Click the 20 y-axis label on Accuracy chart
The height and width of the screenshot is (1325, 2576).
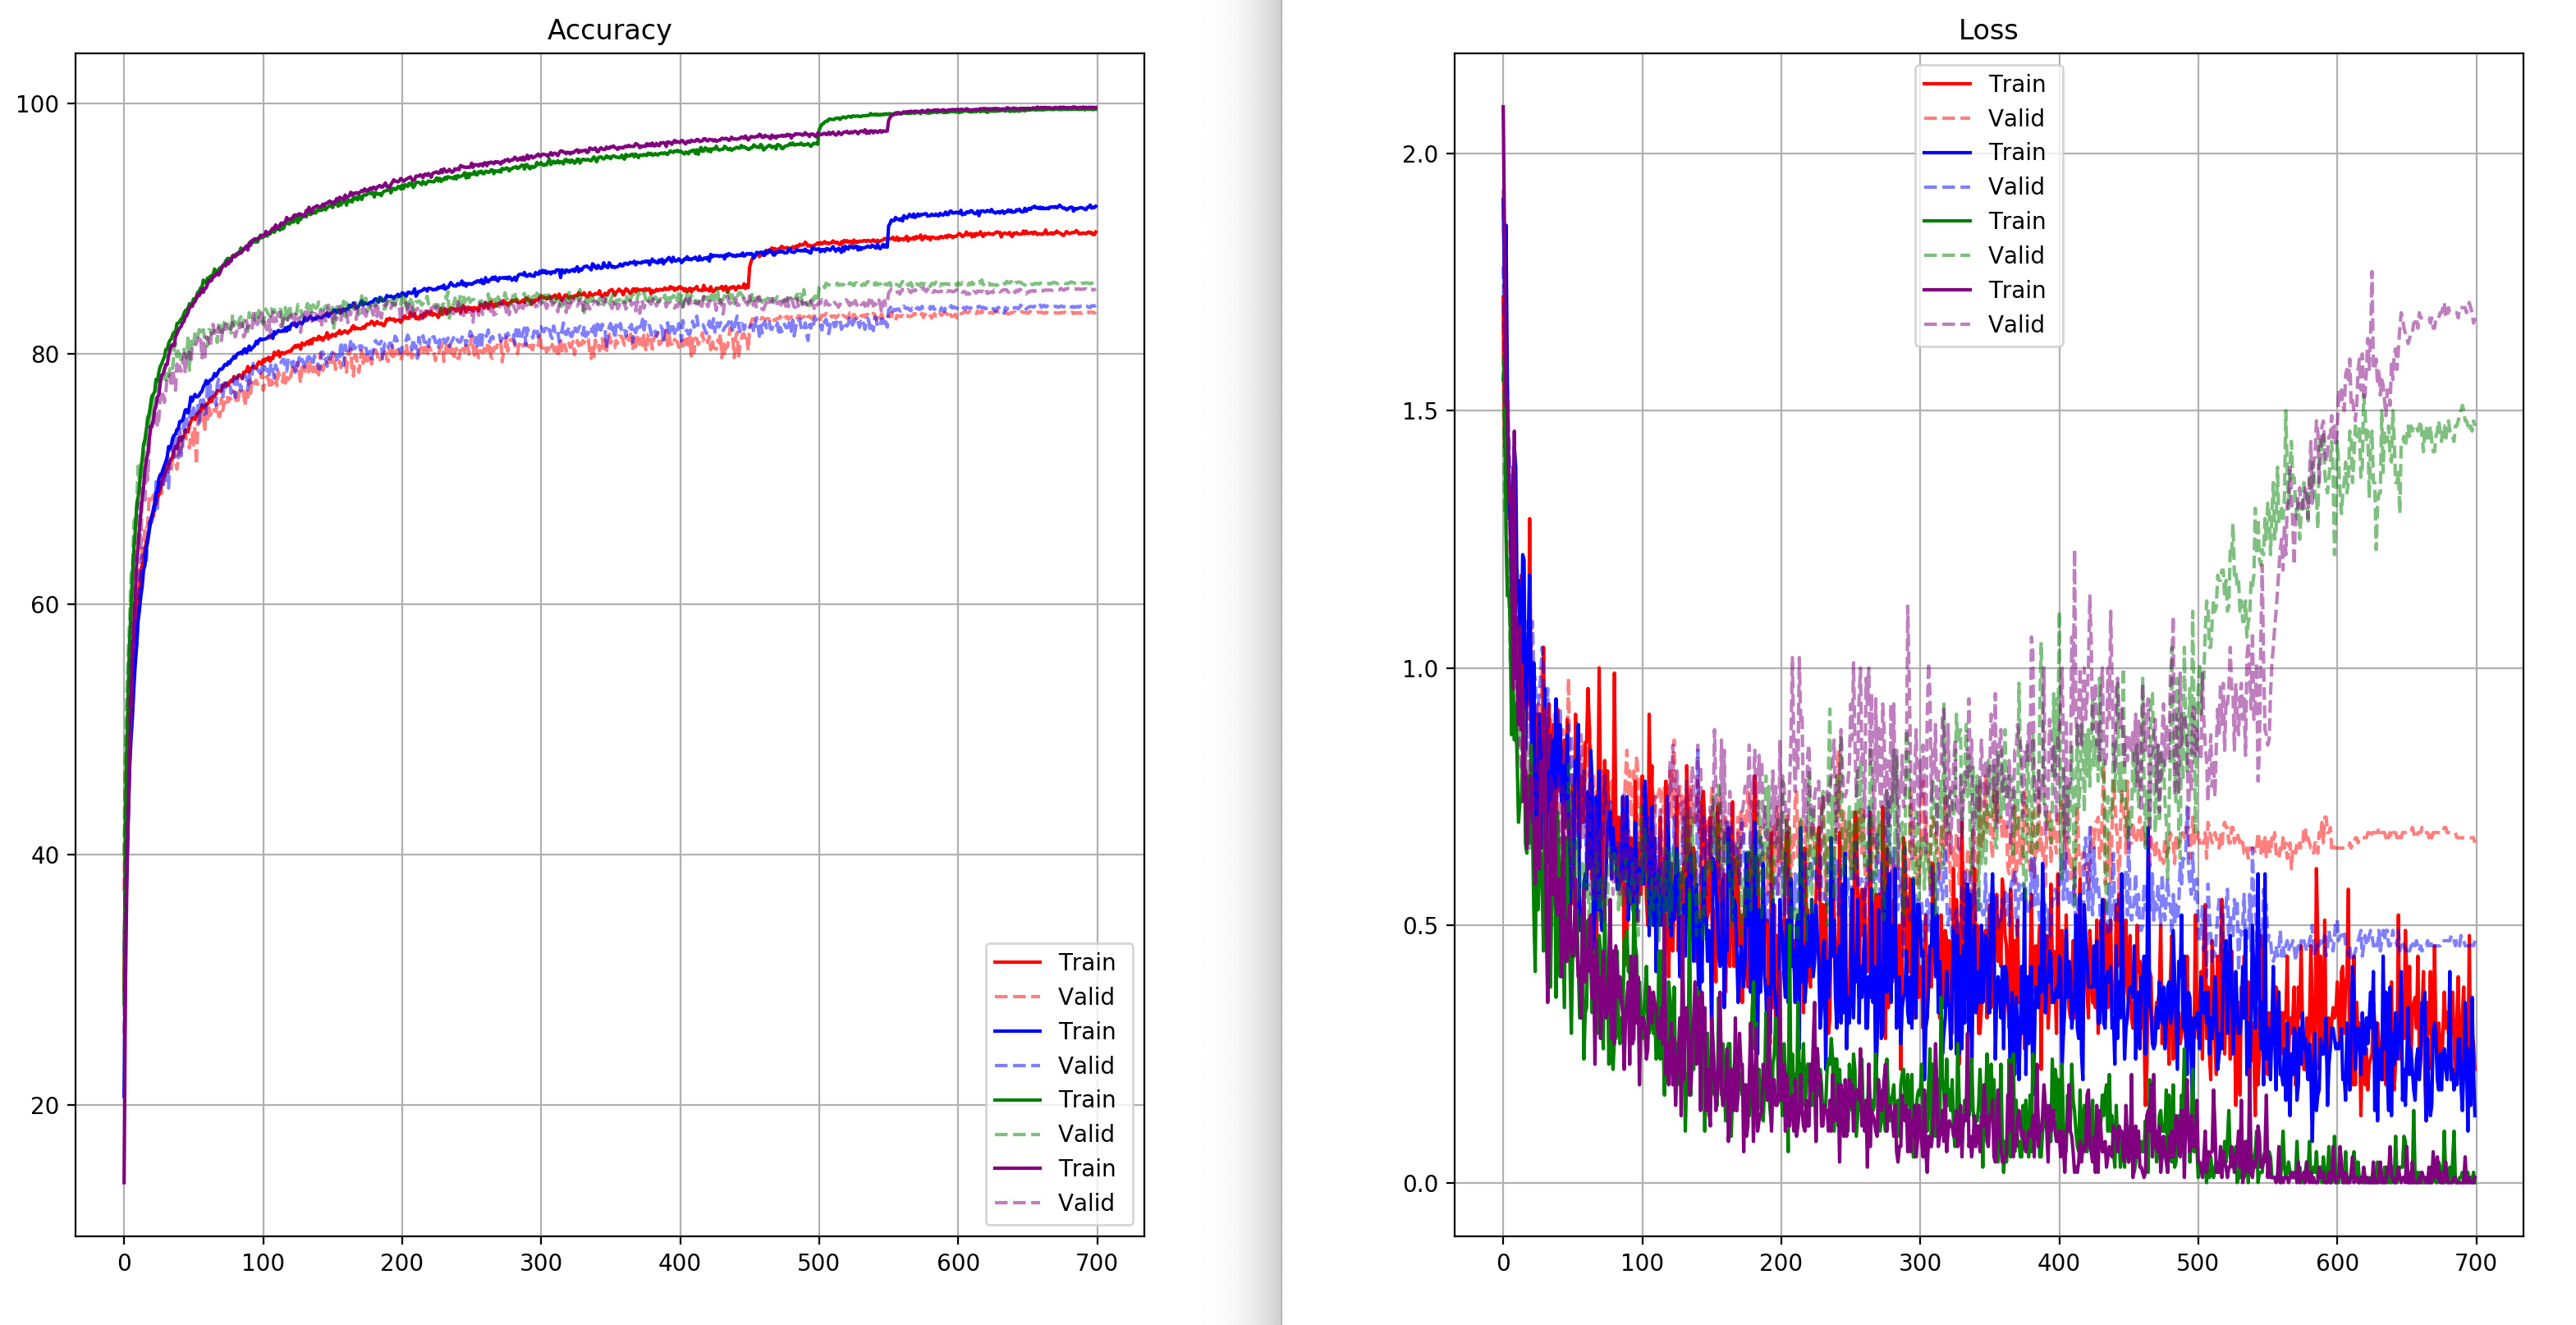tap(45, 1105)
